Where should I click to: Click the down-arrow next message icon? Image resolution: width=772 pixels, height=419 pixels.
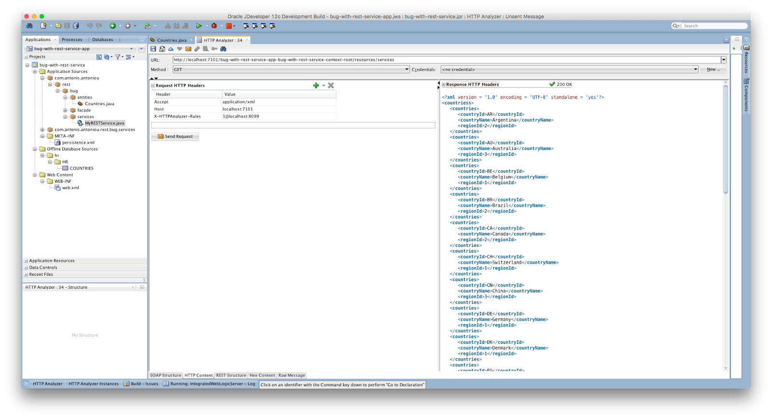(x=179, y=49)
